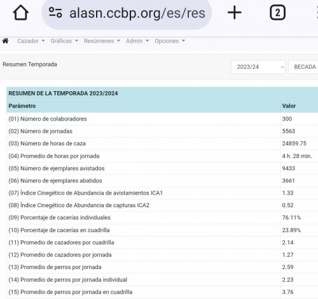The height and width of the screenshot is (299, 318).
Task: Go to site home via house icon
Action: pyautogui.click(x=5, y=41)
